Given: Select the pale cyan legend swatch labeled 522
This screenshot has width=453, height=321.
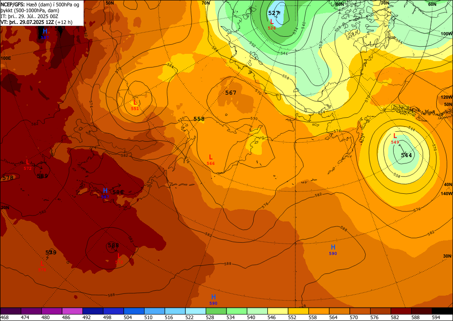Looking at the screenshot, I should (x=195, y=311).
